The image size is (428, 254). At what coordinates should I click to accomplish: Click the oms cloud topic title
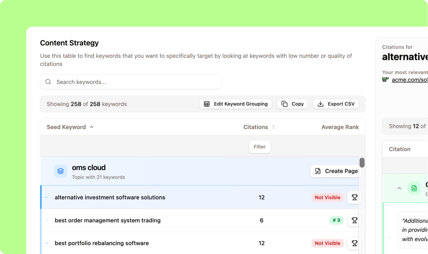click(x=89, y=167)
